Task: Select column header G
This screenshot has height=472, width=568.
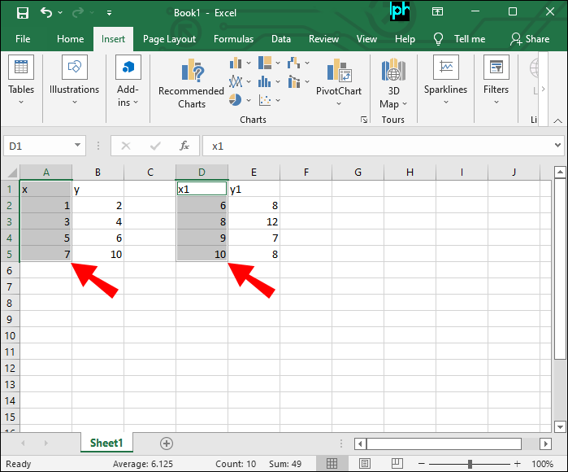Action: pyautogui.click(x=358, y=172)
